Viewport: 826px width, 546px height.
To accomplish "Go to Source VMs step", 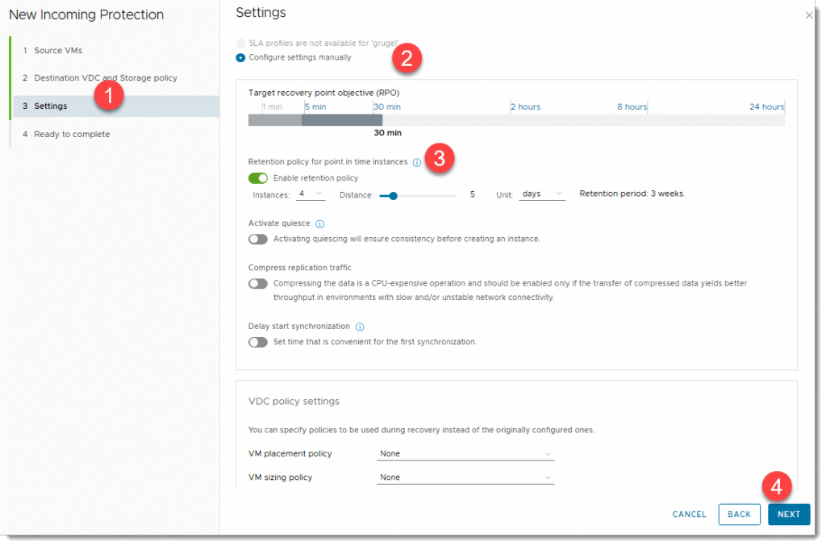I will point(58,50).
